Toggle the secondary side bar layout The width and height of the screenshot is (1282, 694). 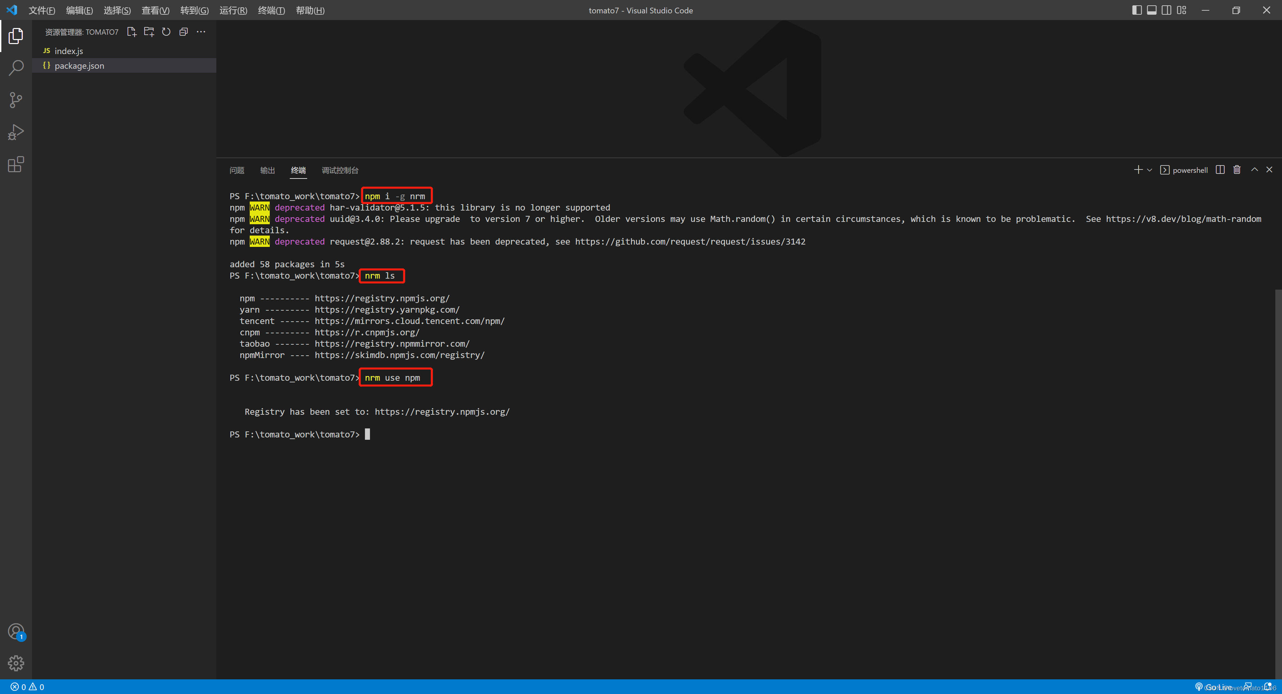[x=1166, y=10]
